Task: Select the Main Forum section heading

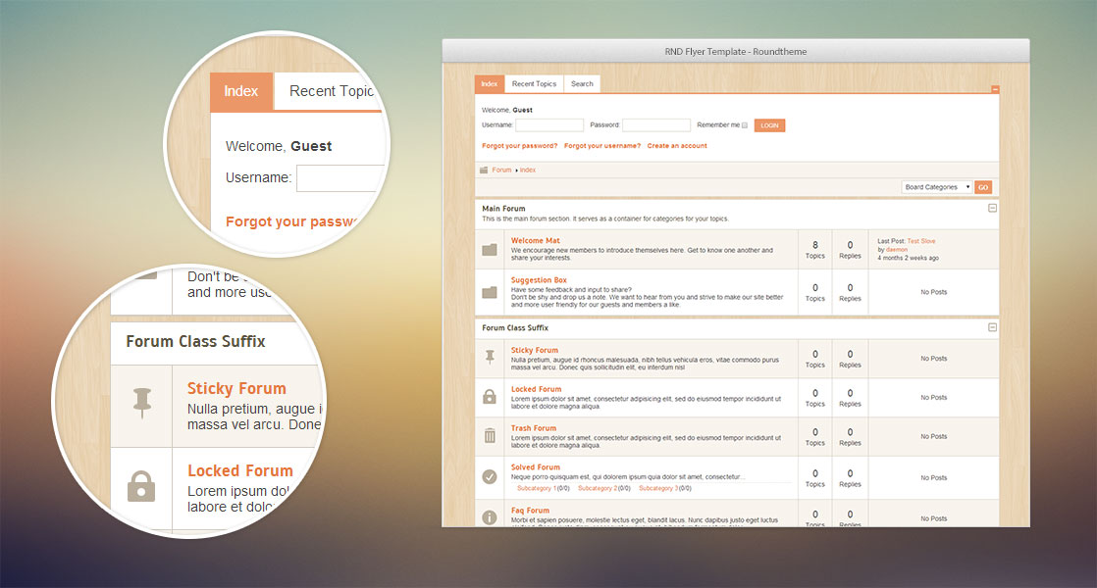Action: coord(503,208)
